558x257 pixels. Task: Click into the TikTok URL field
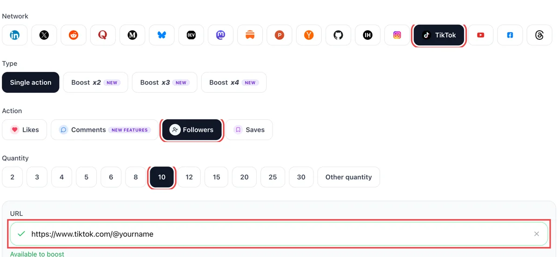pos(279,234)
